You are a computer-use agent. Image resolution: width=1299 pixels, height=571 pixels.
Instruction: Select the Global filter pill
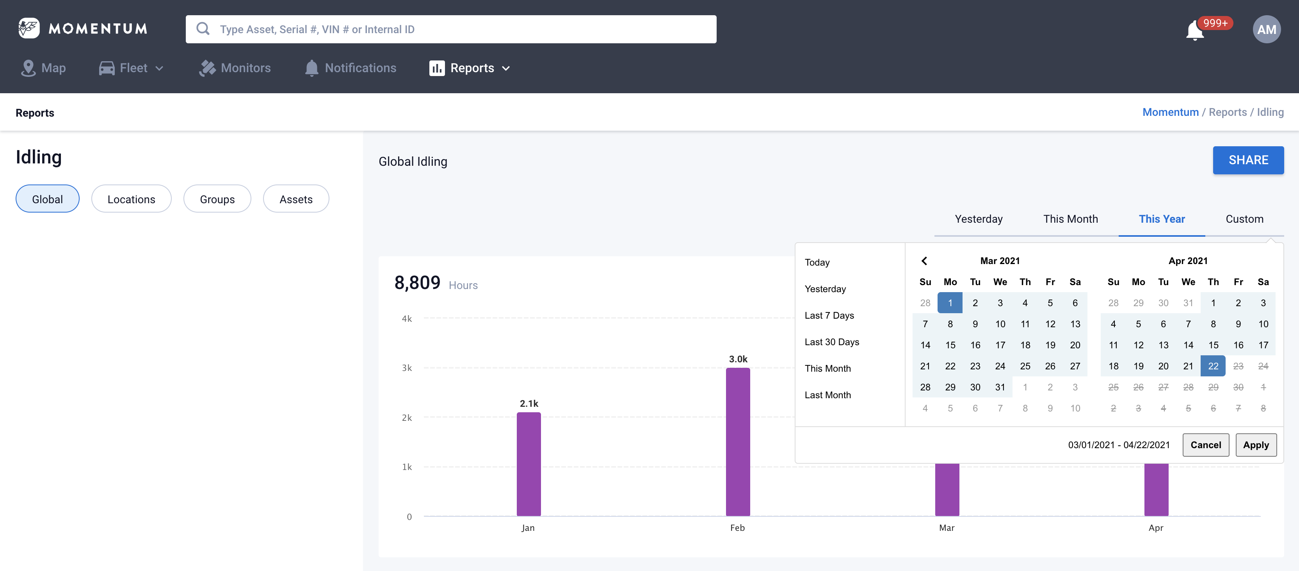(47, 199)
